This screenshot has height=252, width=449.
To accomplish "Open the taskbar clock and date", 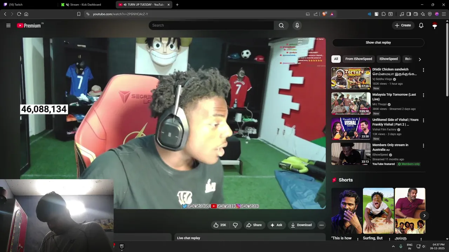I will click(438, 246).
